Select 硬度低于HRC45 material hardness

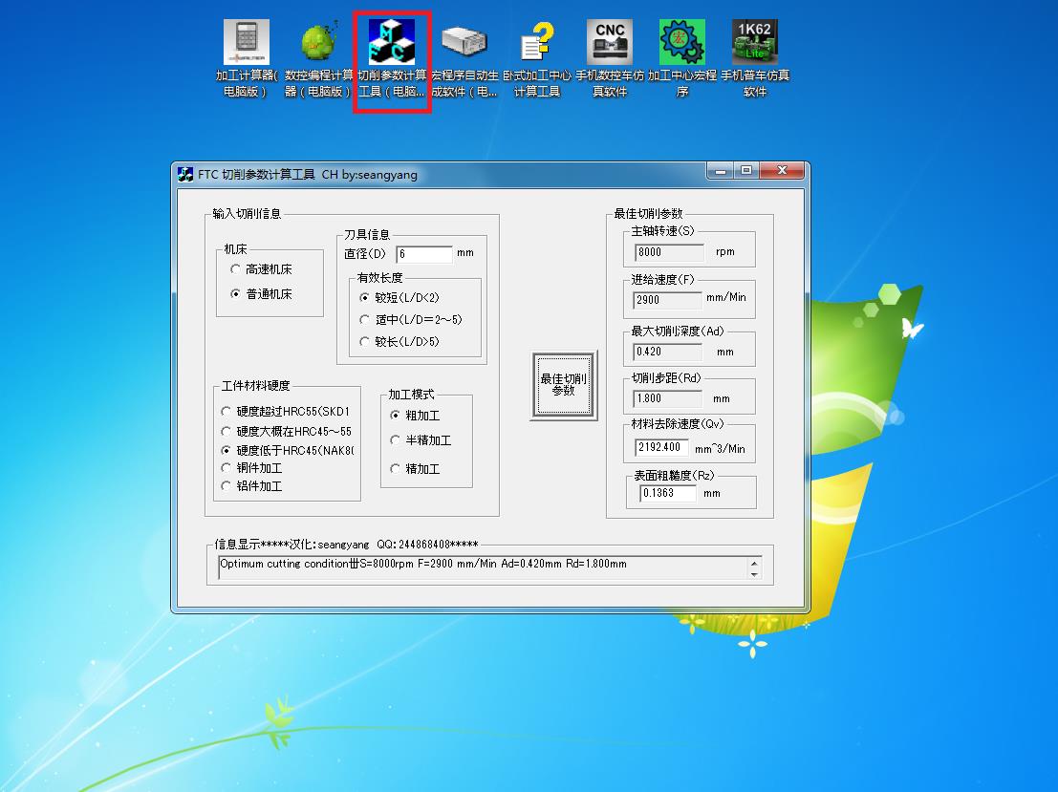[288, 450]
